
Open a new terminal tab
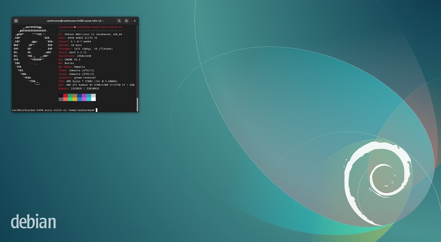point(16,21)
